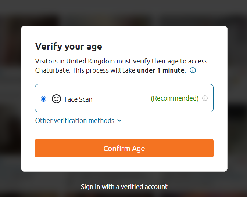Expand the Other verification methods chevron

[x=119, y=121]
